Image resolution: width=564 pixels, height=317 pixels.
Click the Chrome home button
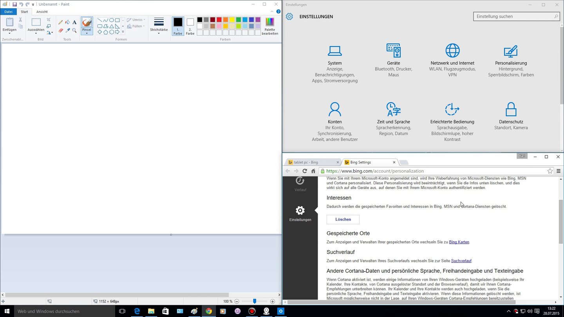click(x=313, y=171)
